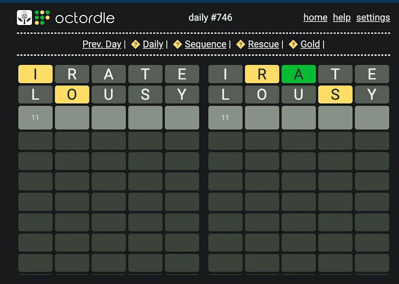399x284 pixels.
Task: Select yellow S tile in right board
Action: [x=335, y=94]
